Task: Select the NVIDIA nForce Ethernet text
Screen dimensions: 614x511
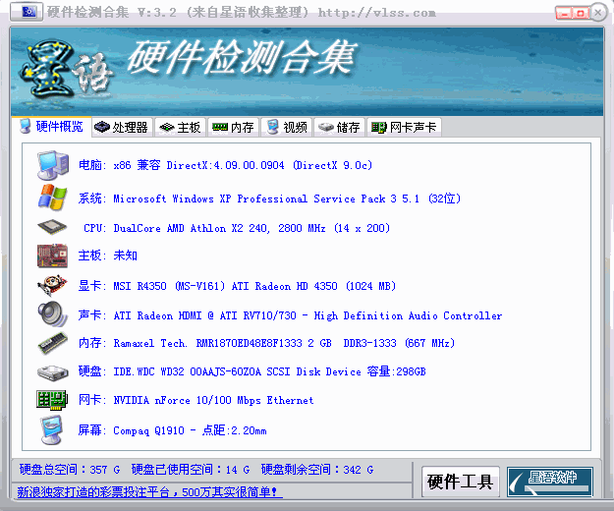Action: pyautogui.click(x=195, y=400)
